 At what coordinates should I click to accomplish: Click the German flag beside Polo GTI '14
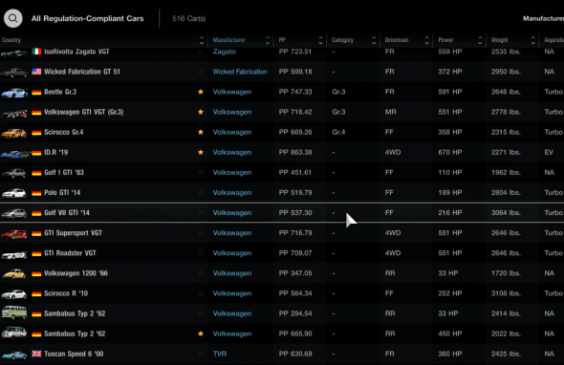coord(36,193)
